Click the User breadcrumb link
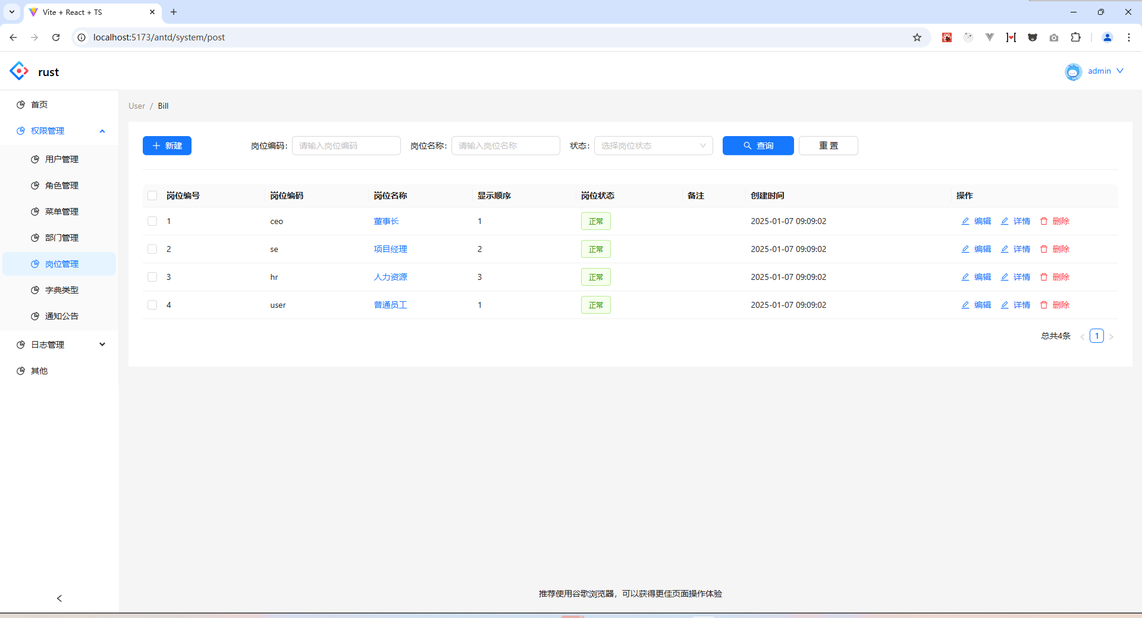Viewport: 1142px width, 618px height. click(137, 106)
